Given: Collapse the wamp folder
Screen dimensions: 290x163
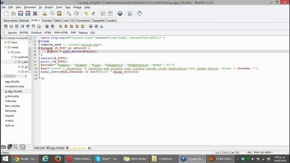Looking at the screenshot, I should pyautogui.click(x=5, y=47).
